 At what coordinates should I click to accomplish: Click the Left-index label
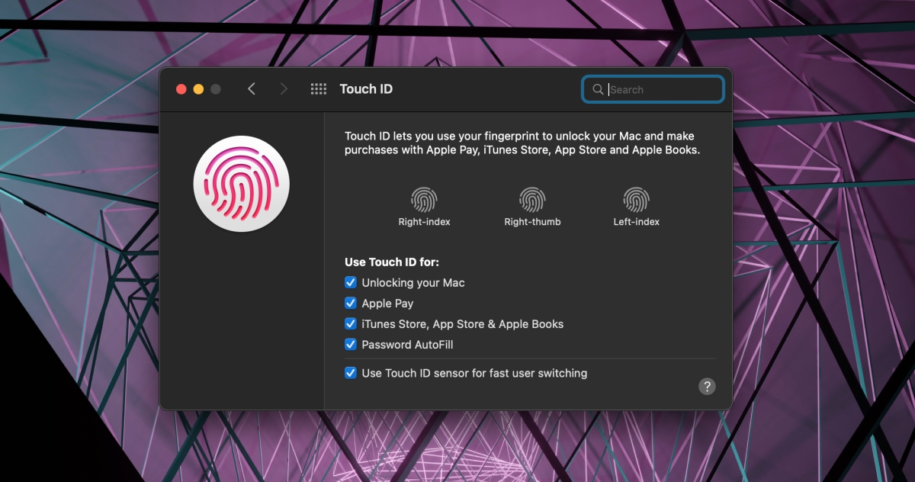point(636,222)
